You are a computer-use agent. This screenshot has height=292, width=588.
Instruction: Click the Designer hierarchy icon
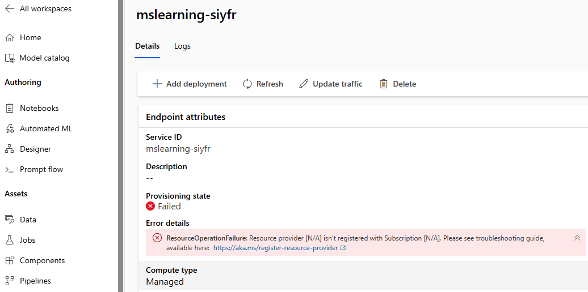(x=10, y=149)
